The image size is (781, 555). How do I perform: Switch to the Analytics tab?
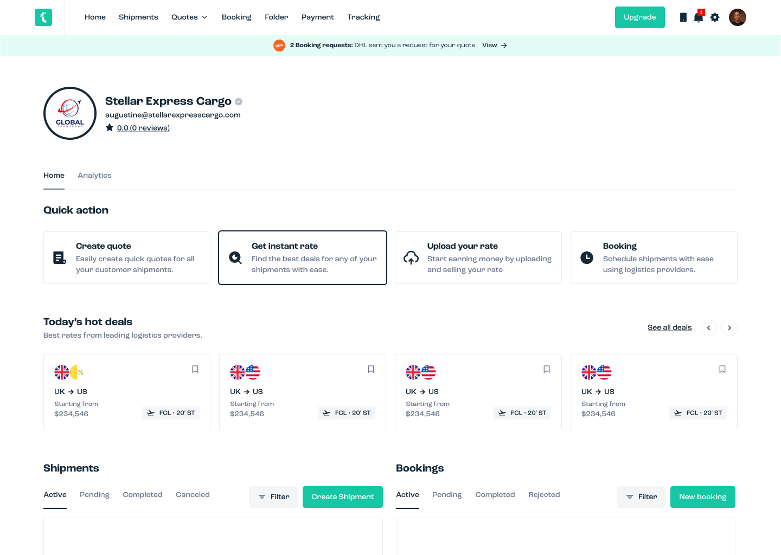94,175
